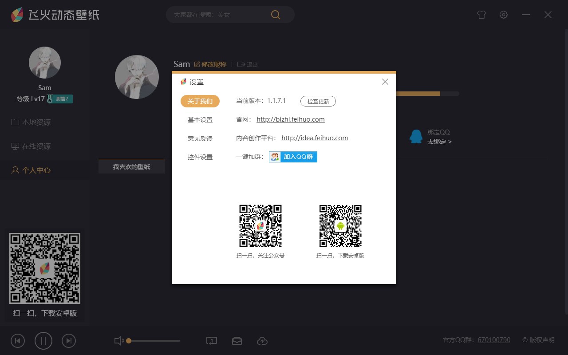Open 意见反馈 settings tab
The width and height of the screenshot is (568, 355).
(x=200, y=138)
